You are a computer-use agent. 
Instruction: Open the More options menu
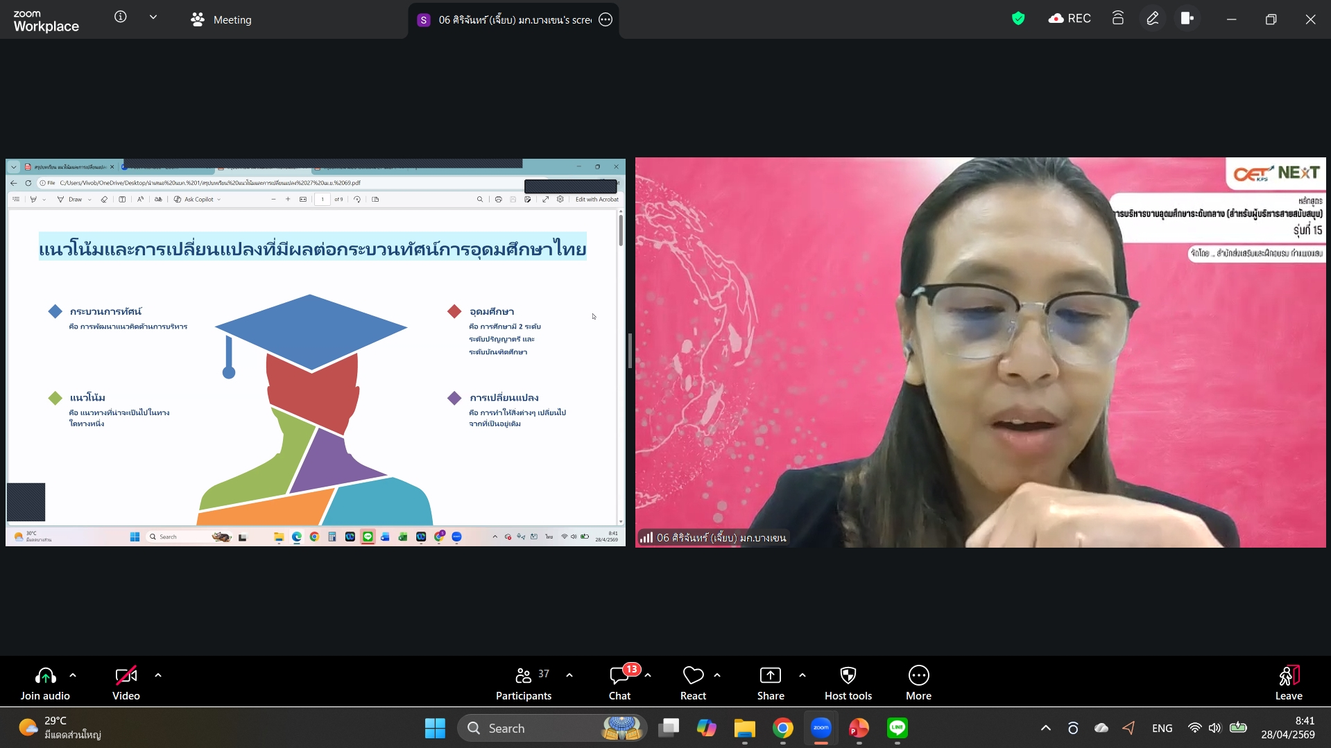pos(918,676)
